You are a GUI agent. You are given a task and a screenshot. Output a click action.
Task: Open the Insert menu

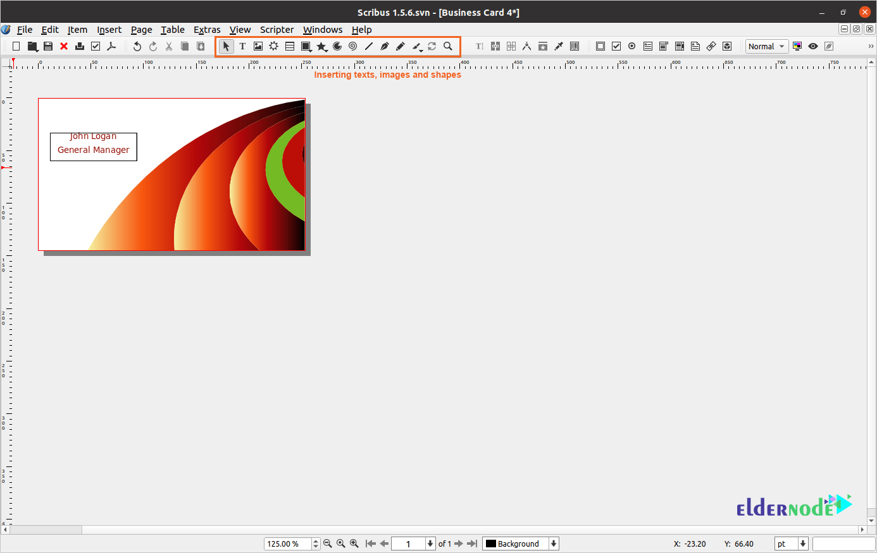click(109, 30)
